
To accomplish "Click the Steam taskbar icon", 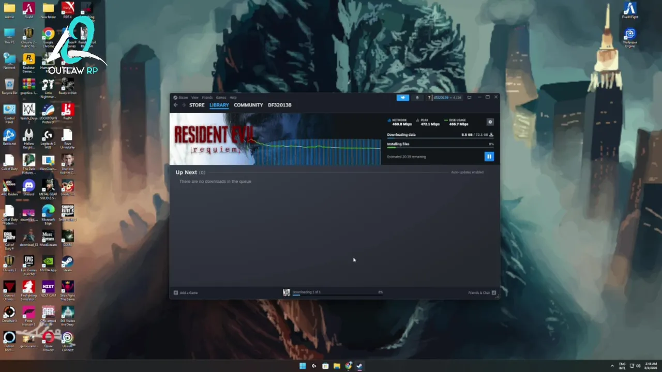I will (x=359, y=366).
